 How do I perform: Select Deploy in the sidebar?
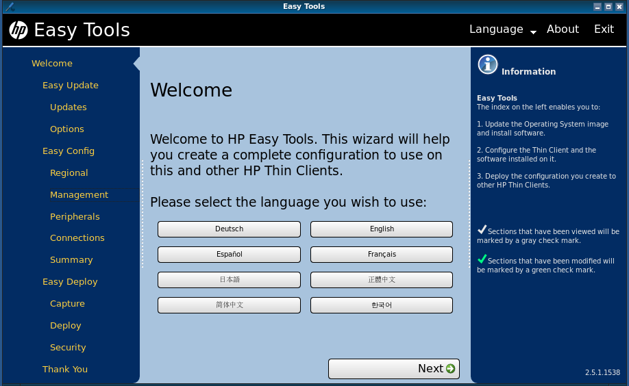pyautogui.click(x=65, y=326)
